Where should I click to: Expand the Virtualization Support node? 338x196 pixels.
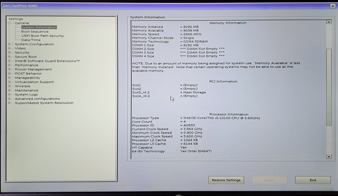(9, 82)
